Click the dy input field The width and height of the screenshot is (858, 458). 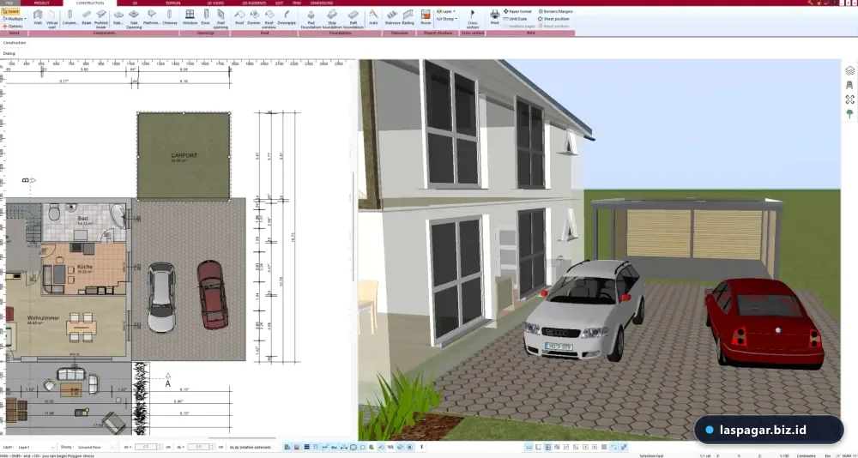coord(199,447)
